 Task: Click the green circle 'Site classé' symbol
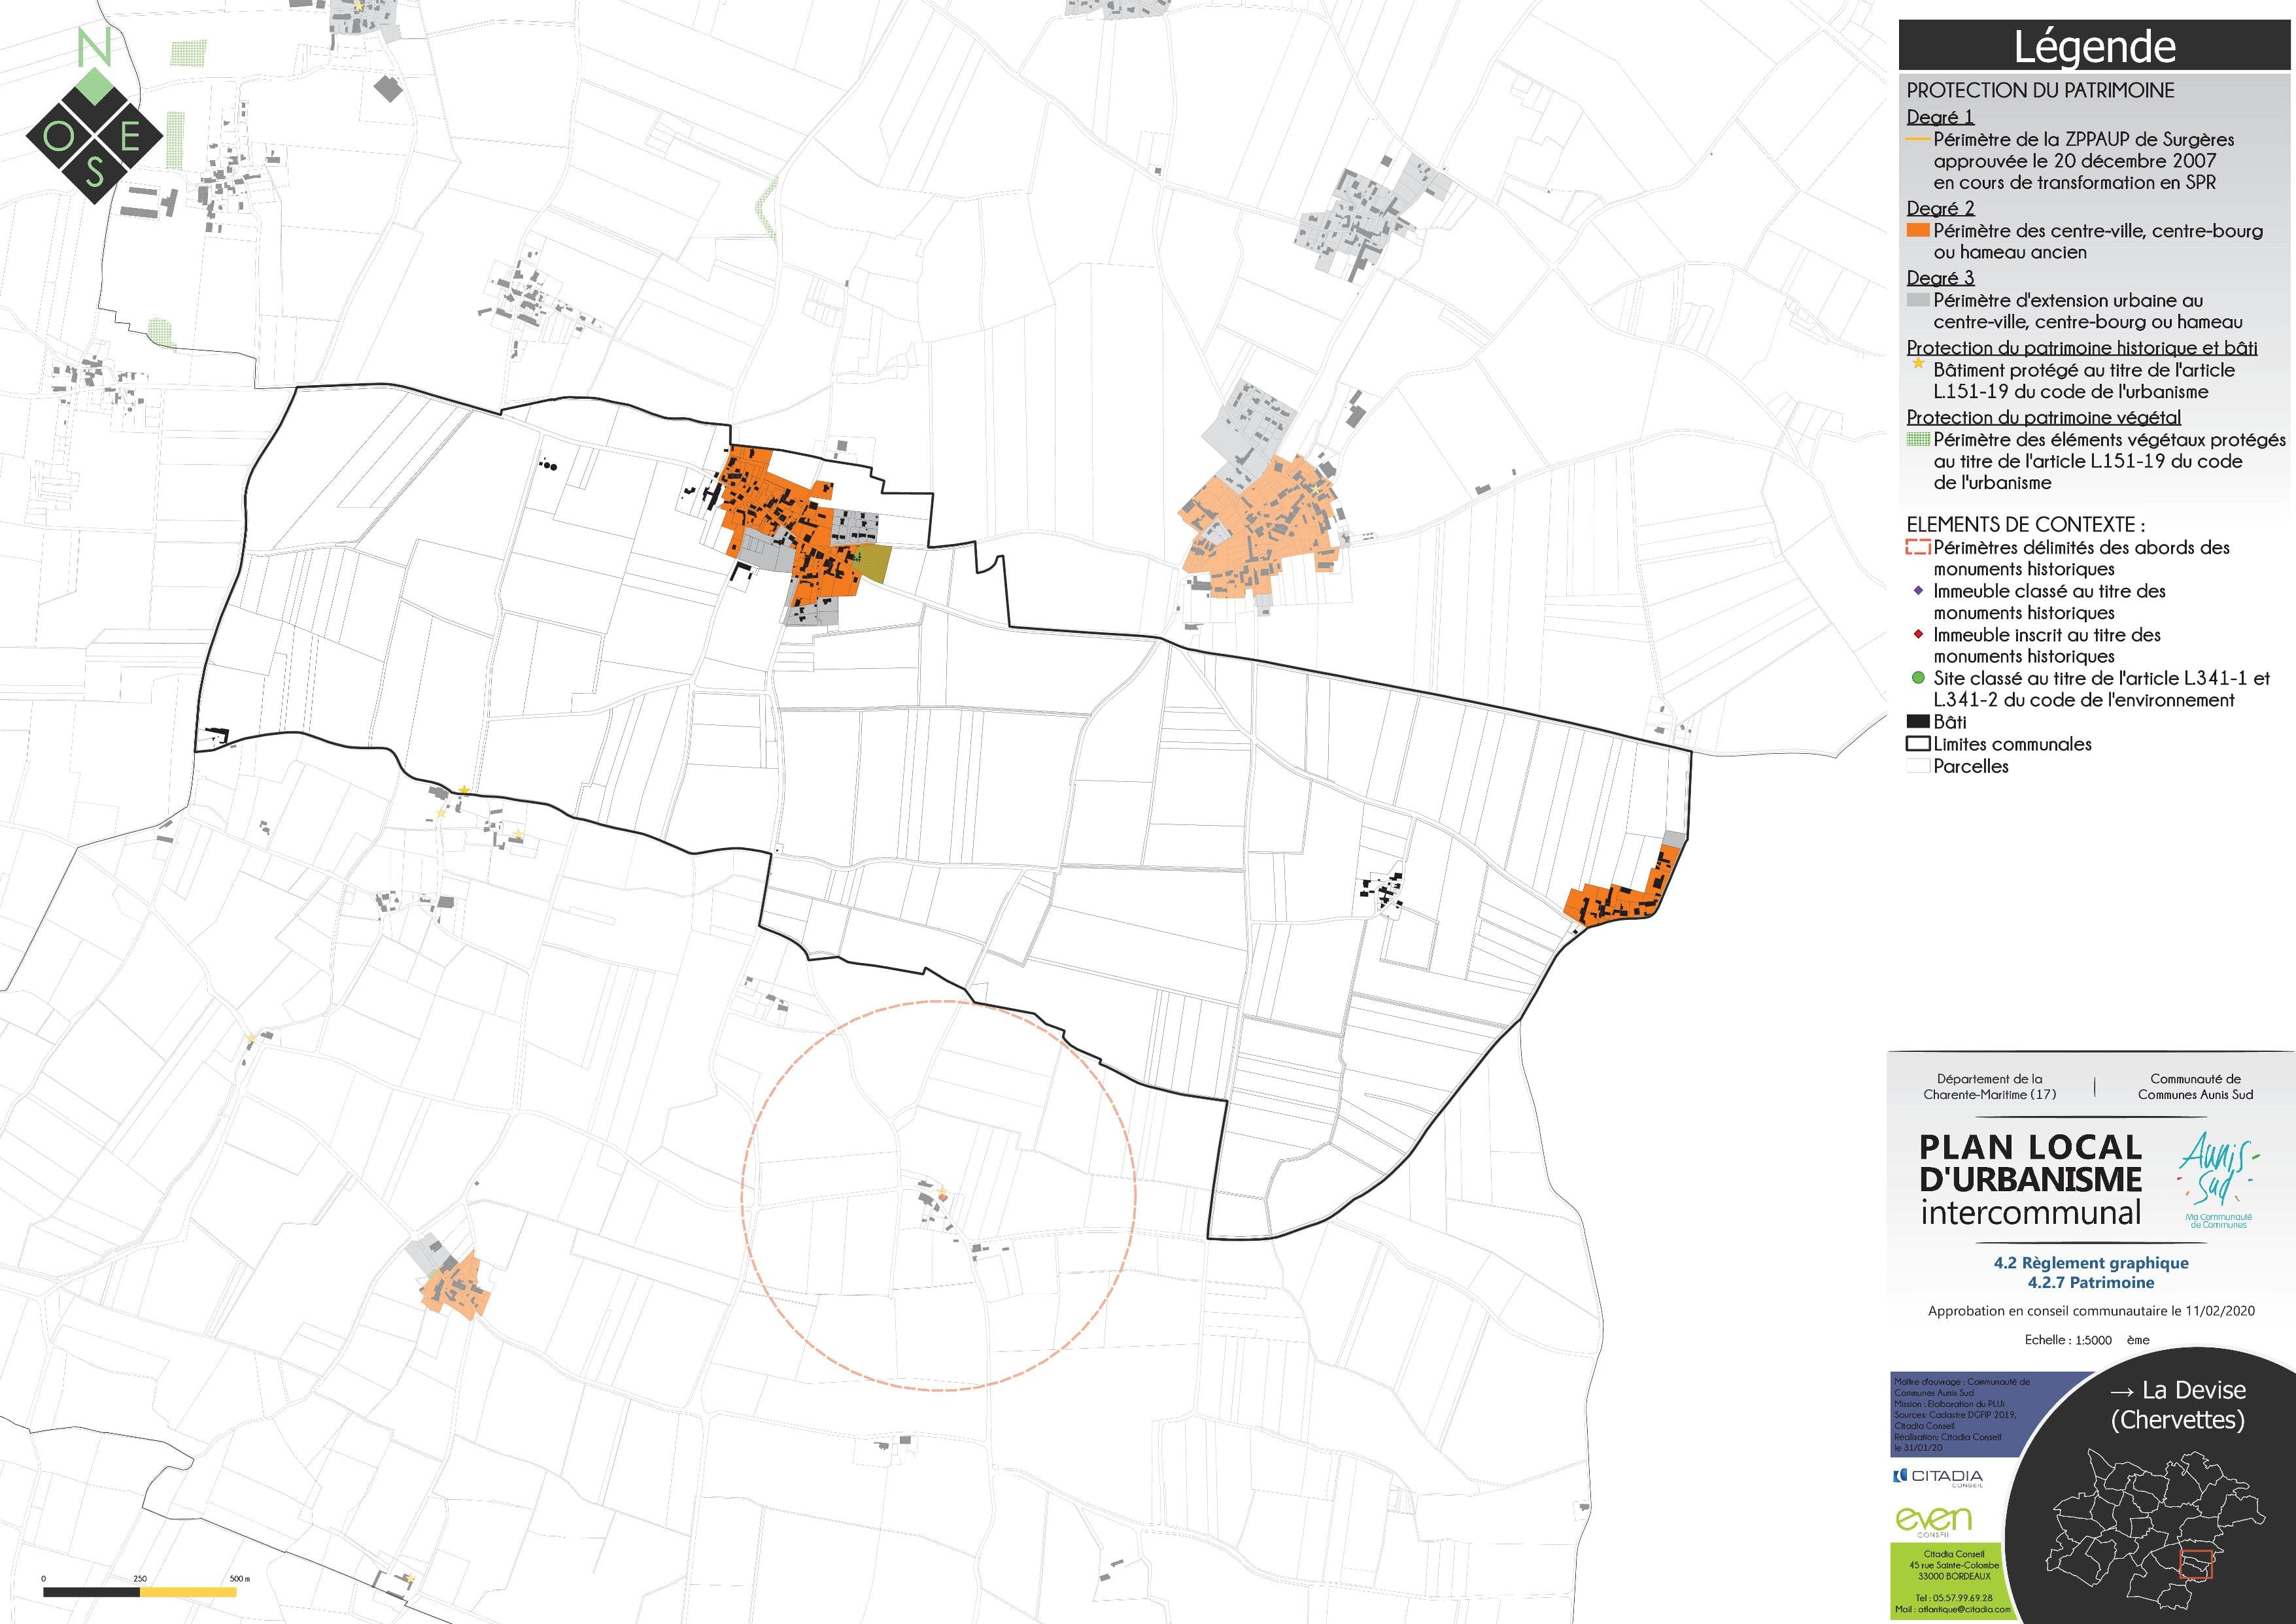(x=1918, y=678)
